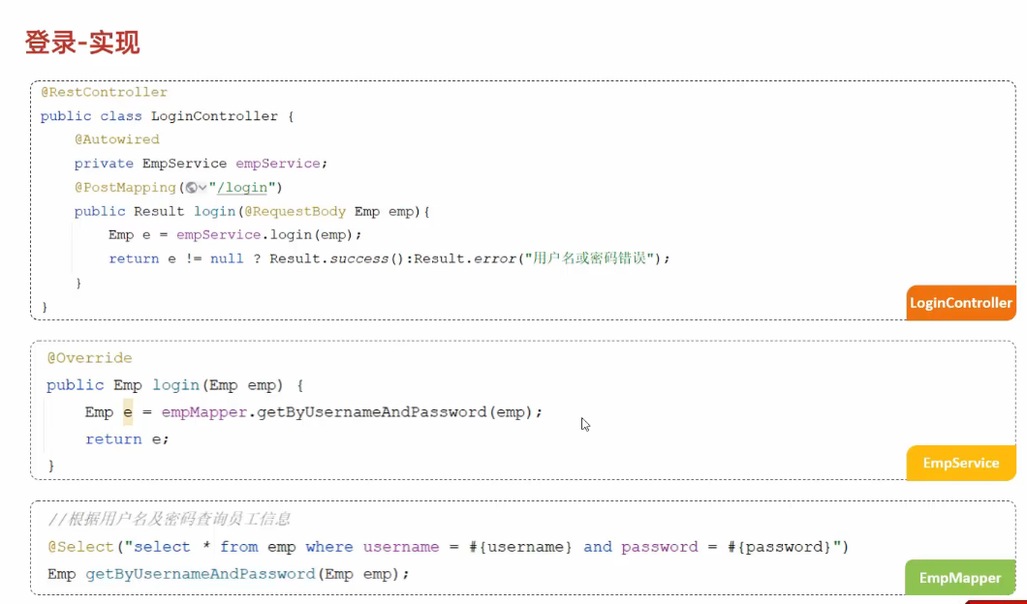
Task: Click the orange LoginController label
Action: coord(960,303)
